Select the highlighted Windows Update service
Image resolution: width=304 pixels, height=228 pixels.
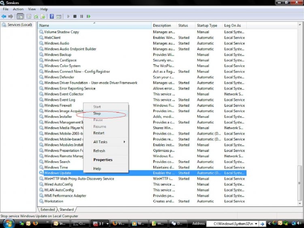(143, 173)
